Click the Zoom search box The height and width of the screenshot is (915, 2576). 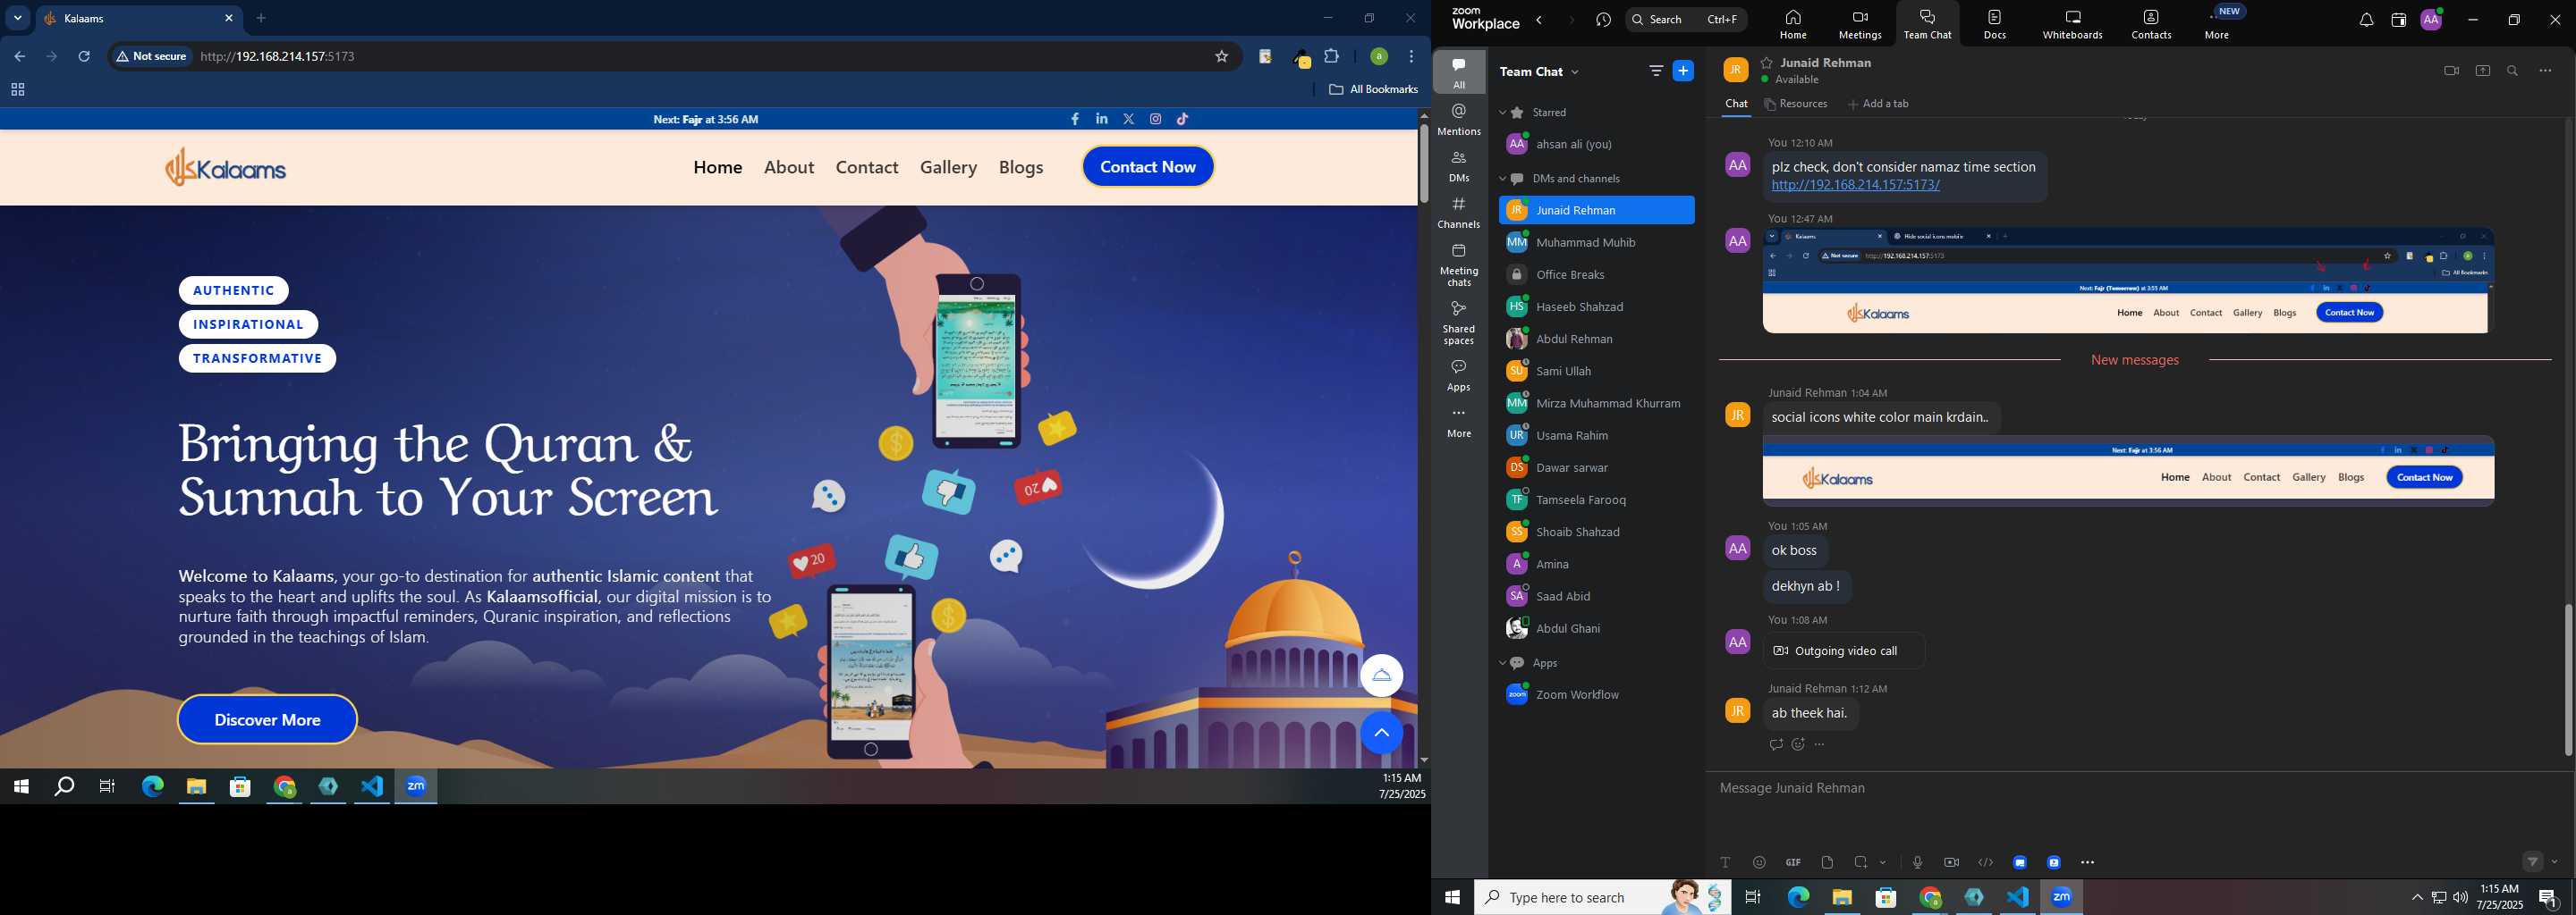tap(1686, 19)
